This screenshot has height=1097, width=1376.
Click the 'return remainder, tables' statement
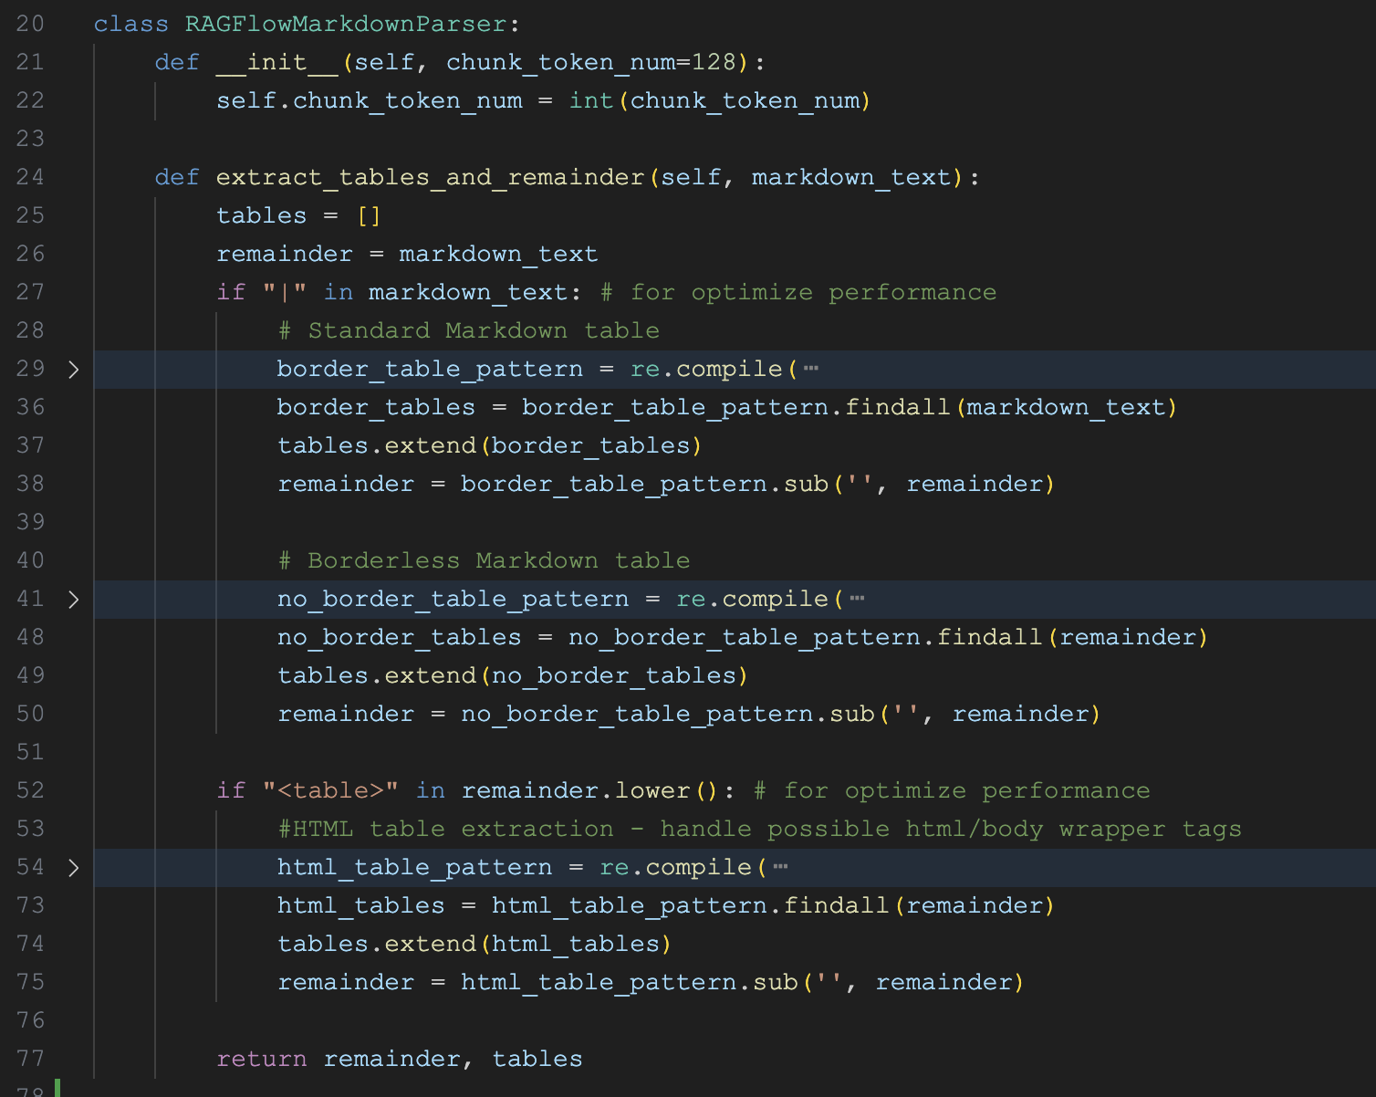[x=400, y=1059]
